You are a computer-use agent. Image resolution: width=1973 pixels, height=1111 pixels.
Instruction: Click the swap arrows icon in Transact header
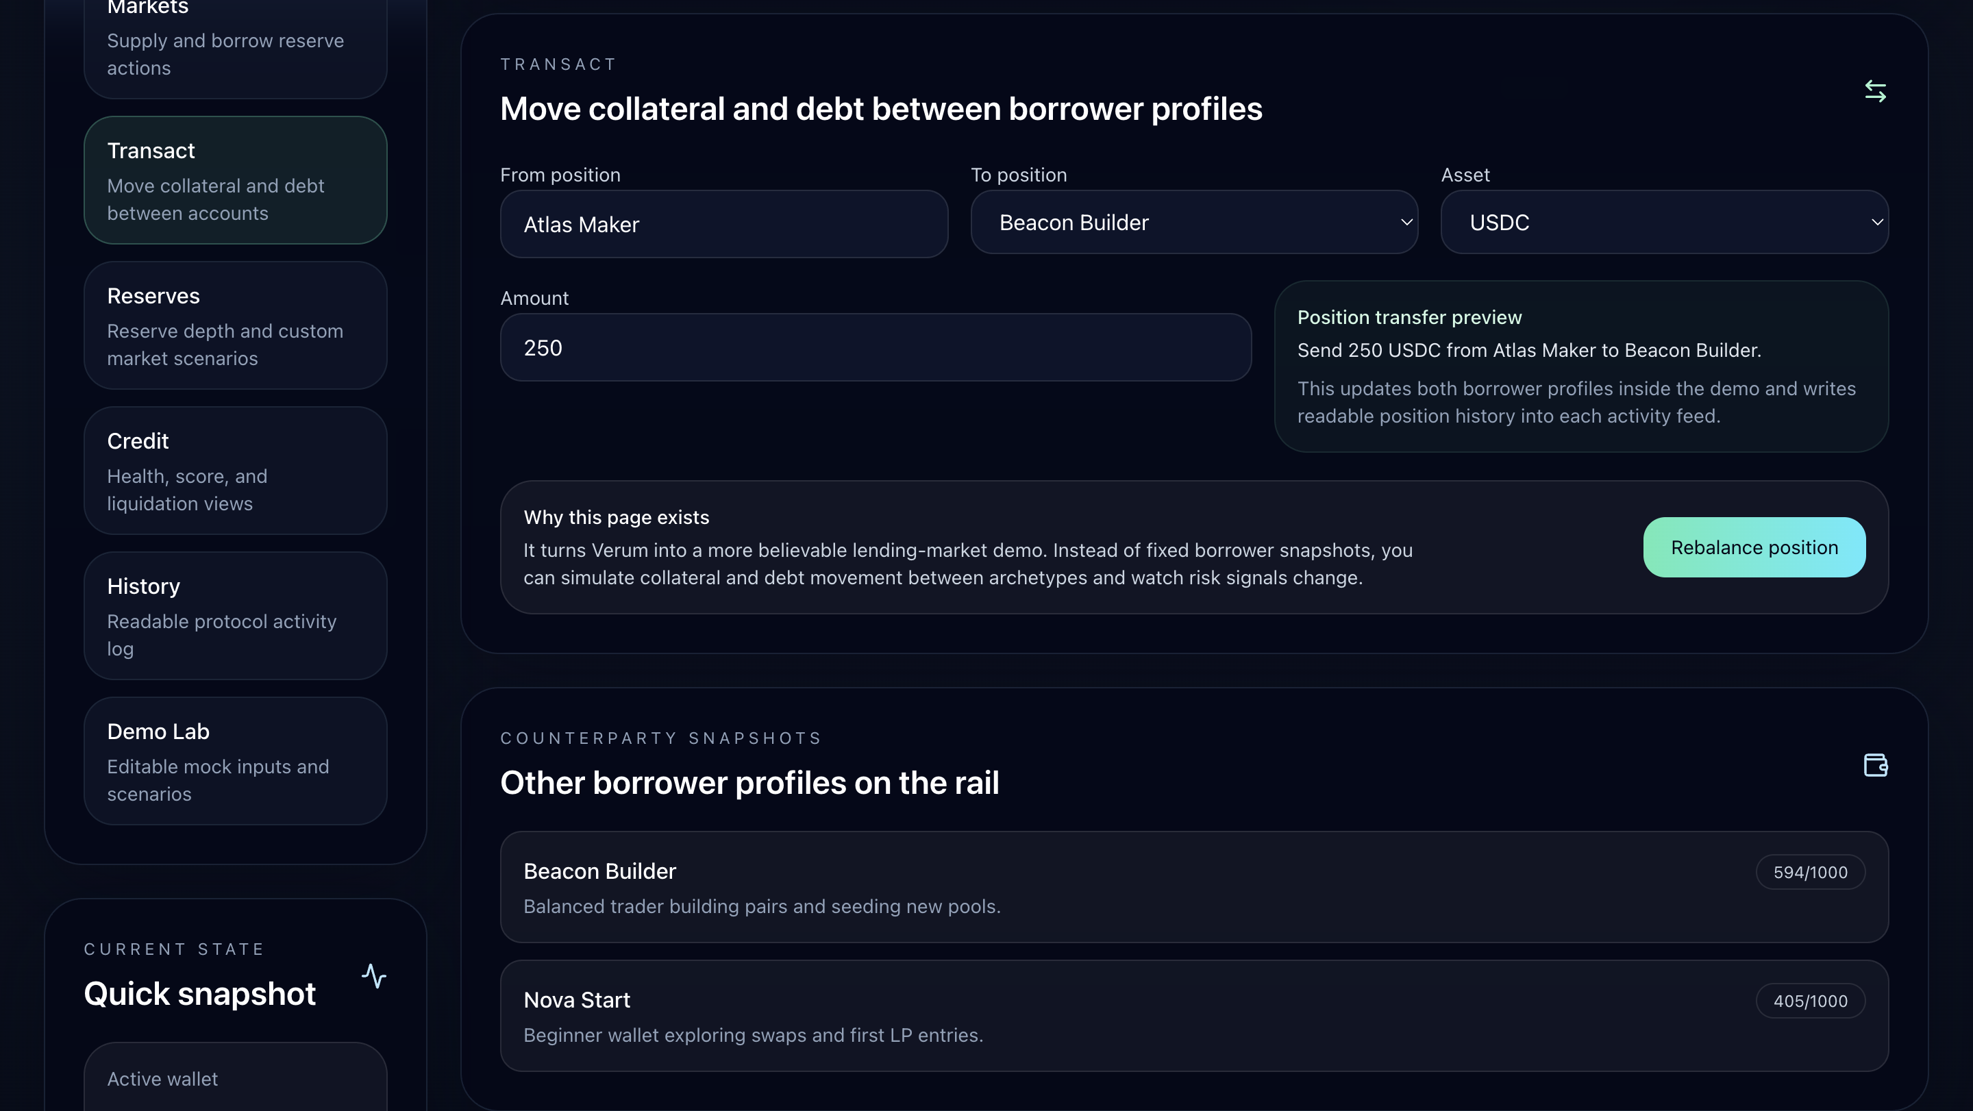[x=1875, y=92]
